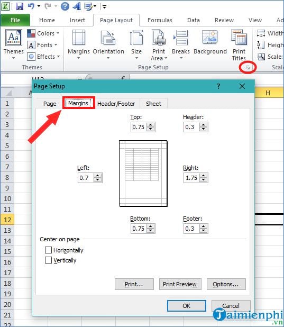The height and width of the screenshot is (327, 284).
Task: Click the page Size ribbon icon
Action: point(136,38)
